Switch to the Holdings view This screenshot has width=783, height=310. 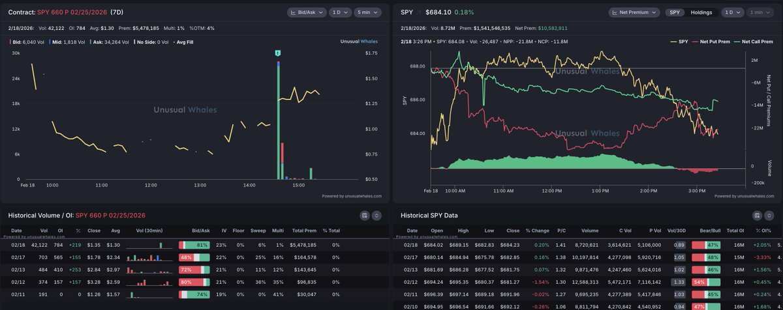tap(701, 12)
